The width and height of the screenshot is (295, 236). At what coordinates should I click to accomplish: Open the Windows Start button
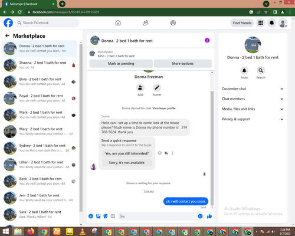tap(5, 231)
